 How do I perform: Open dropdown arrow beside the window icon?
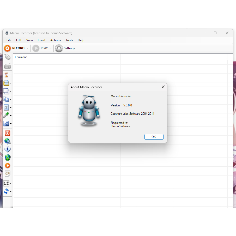tap(11, 91)
